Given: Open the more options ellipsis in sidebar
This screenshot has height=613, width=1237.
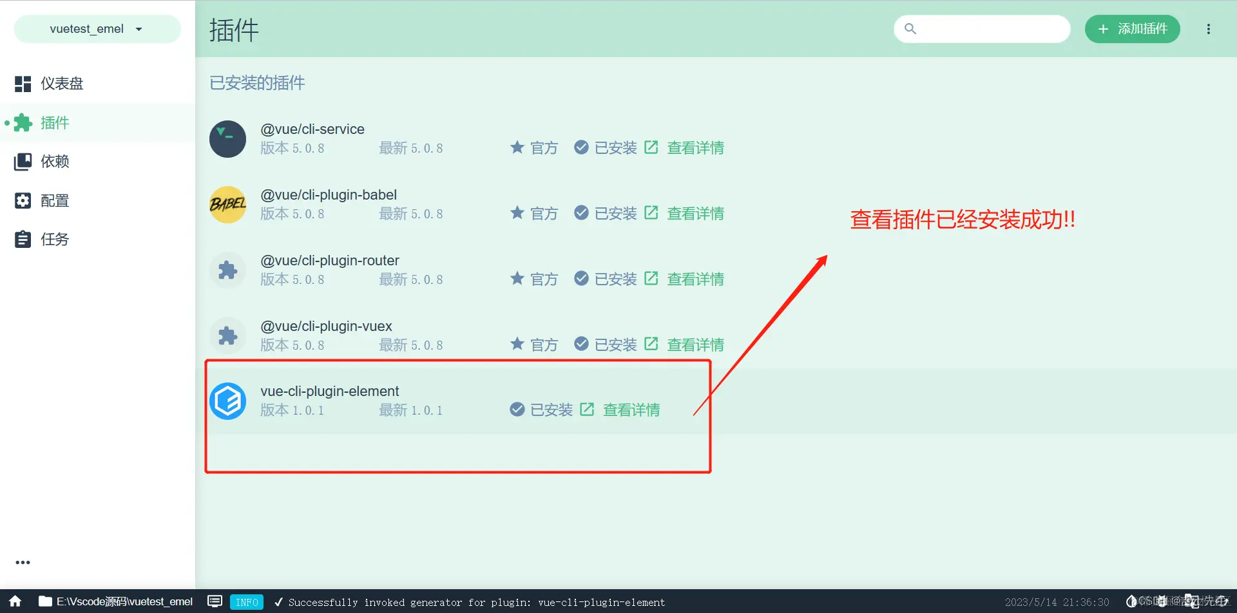Looking at the screenshot, I should 23,562.
